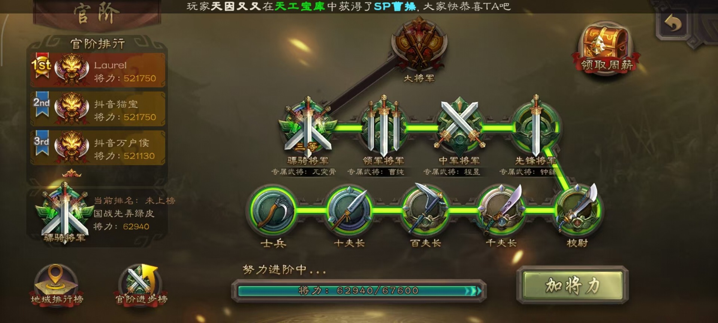
Task: Open third-place 抖音万户侯 ranking entry
Action: coord(98,148)
